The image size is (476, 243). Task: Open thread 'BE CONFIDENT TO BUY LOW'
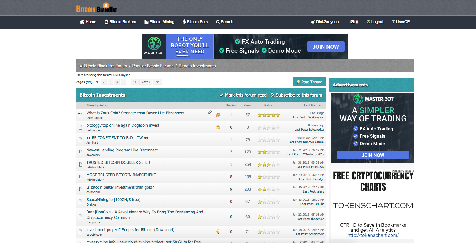117,138
